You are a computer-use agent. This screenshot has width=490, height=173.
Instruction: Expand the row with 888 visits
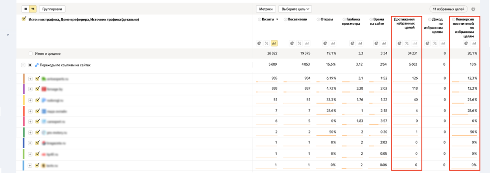(x=30, y=89)
